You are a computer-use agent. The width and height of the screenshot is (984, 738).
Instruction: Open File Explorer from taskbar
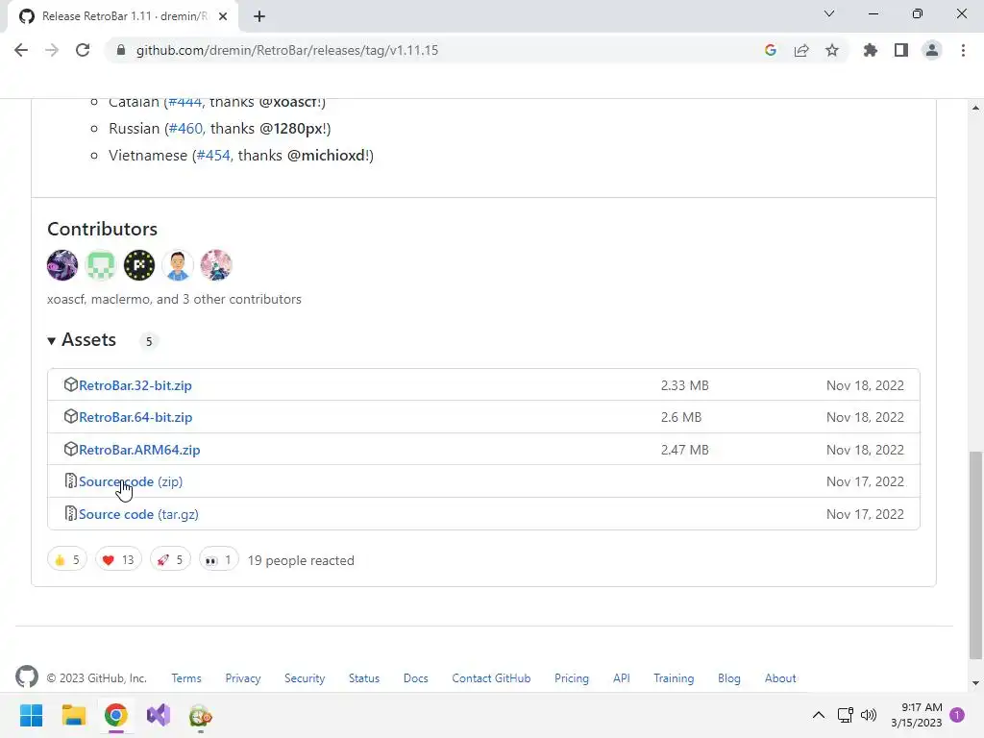73,715
